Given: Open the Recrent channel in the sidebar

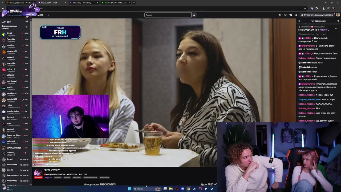Looking at the screenshot, I should pos(15,118).
